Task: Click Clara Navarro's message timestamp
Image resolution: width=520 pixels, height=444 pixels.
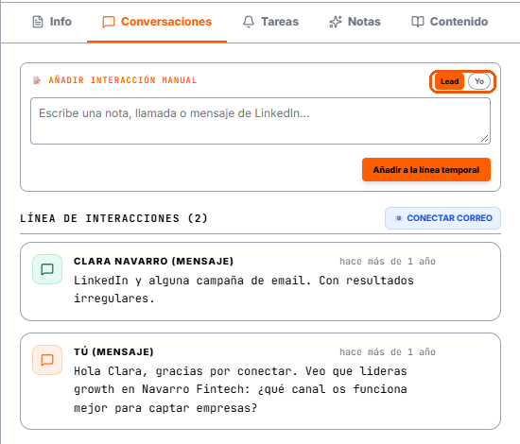Action: pyautogui.click(x=388, y=262)
